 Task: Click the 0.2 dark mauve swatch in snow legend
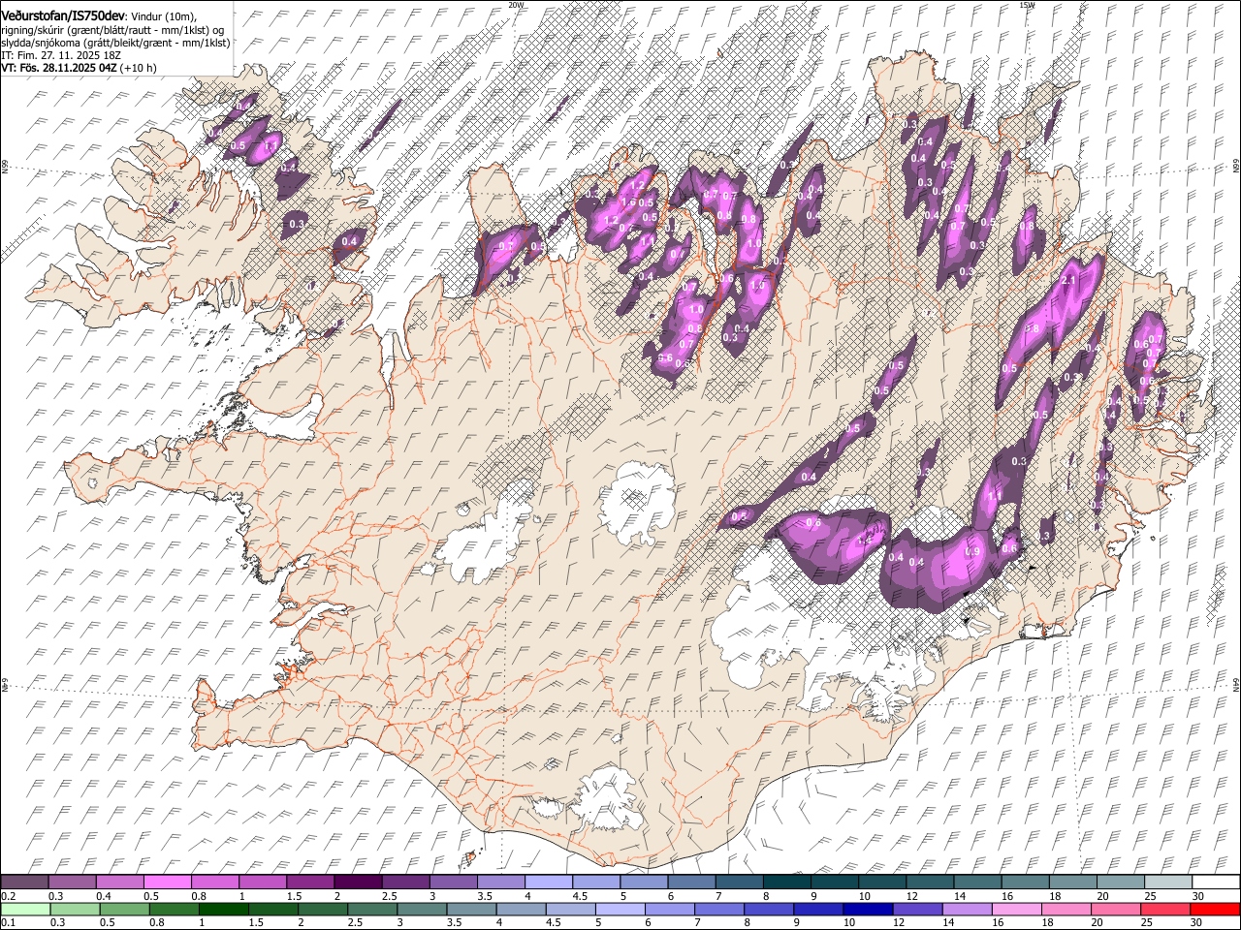24,883
